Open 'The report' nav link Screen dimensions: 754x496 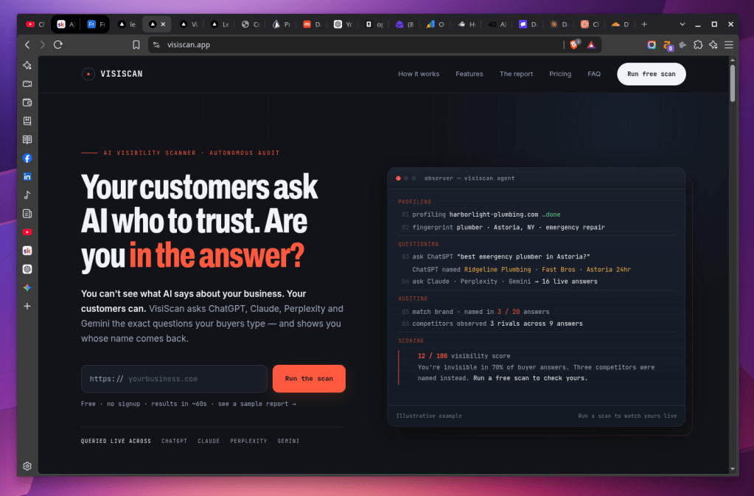coord(516,74)
